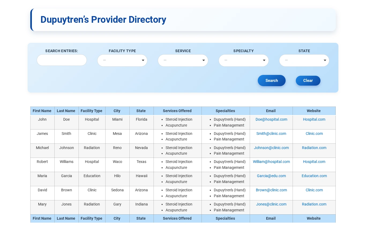Open the Facility Type dropdown
Viewport: 366px width, 236px height.
click(x=122, y=60)
